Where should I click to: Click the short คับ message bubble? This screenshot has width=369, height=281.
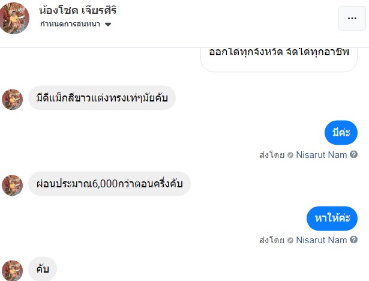[43, 270]
